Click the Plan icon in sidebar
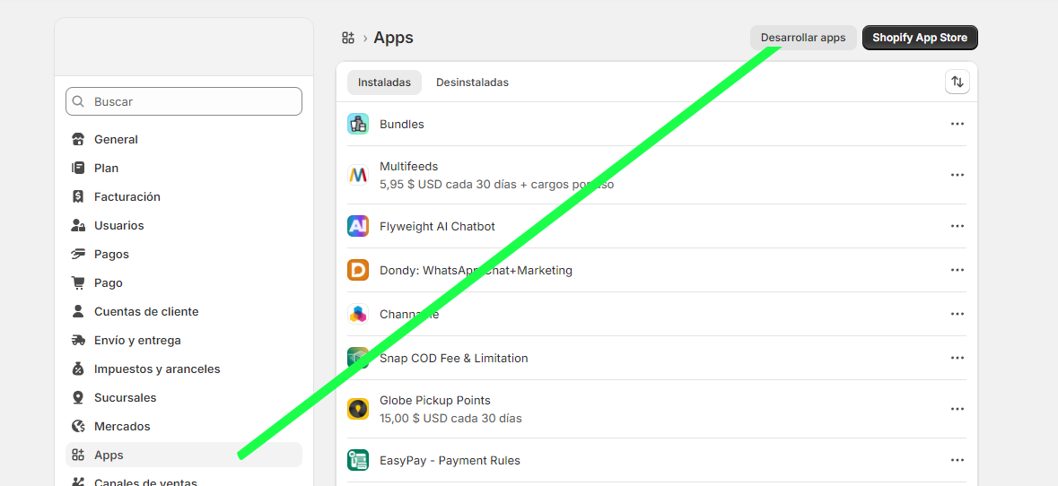This screenshot has width=1058, height=486. coord(78,168)
